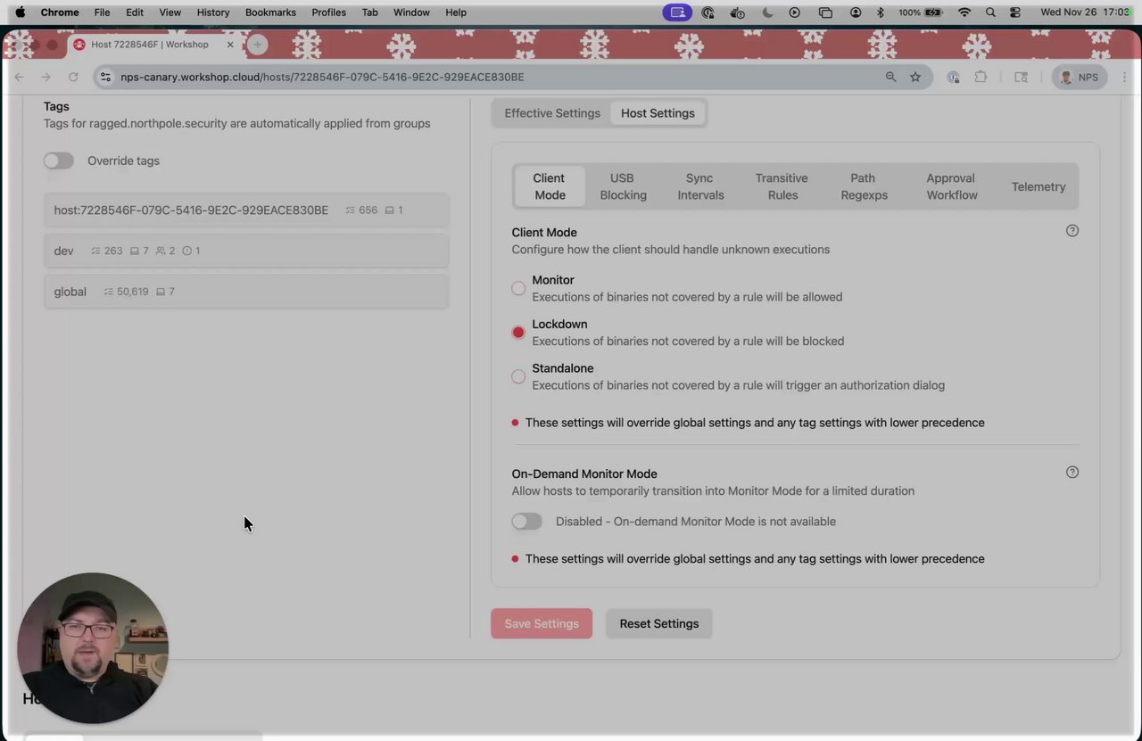The height and width of the screenshot is (741, 1142).
Task: Click the menu bar date and time
Action: pyautogui.click(x=1084, y=12)
